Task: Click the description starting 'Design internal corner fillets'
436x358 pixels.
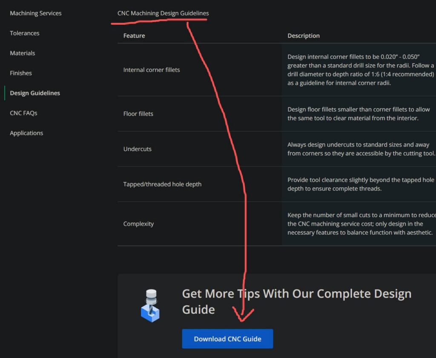Action: [x=361, y=70]
